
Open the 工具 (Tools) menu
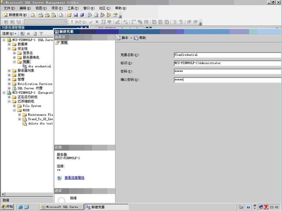tap(73, 8)
